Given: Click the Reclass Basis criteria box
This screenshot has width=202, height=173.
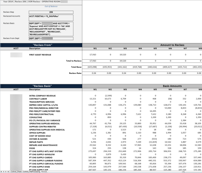Looking at the screenshot, I should [x=51, y=29].
